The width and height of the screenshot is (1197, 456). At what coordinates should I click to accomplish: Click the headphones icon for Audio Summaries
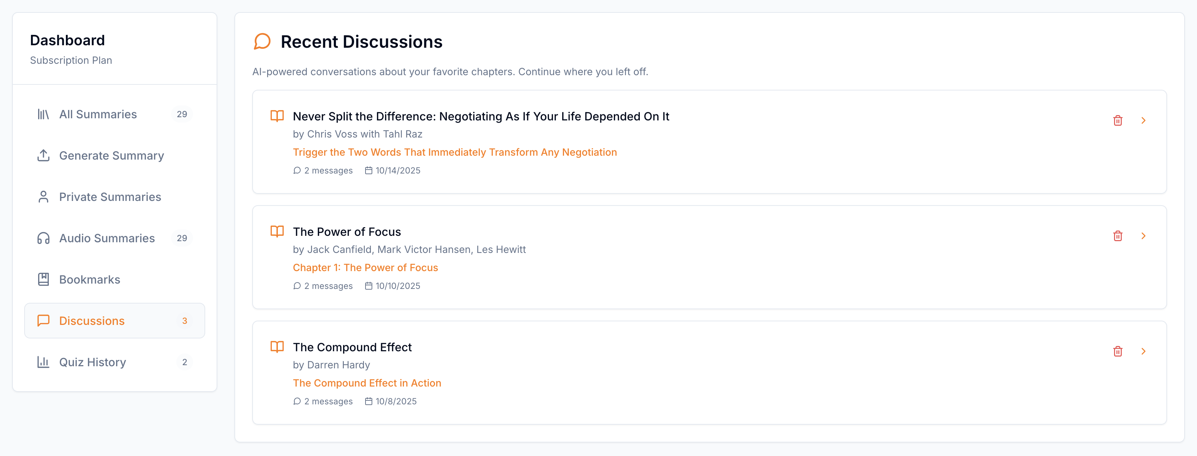click(x=43, y=238)
